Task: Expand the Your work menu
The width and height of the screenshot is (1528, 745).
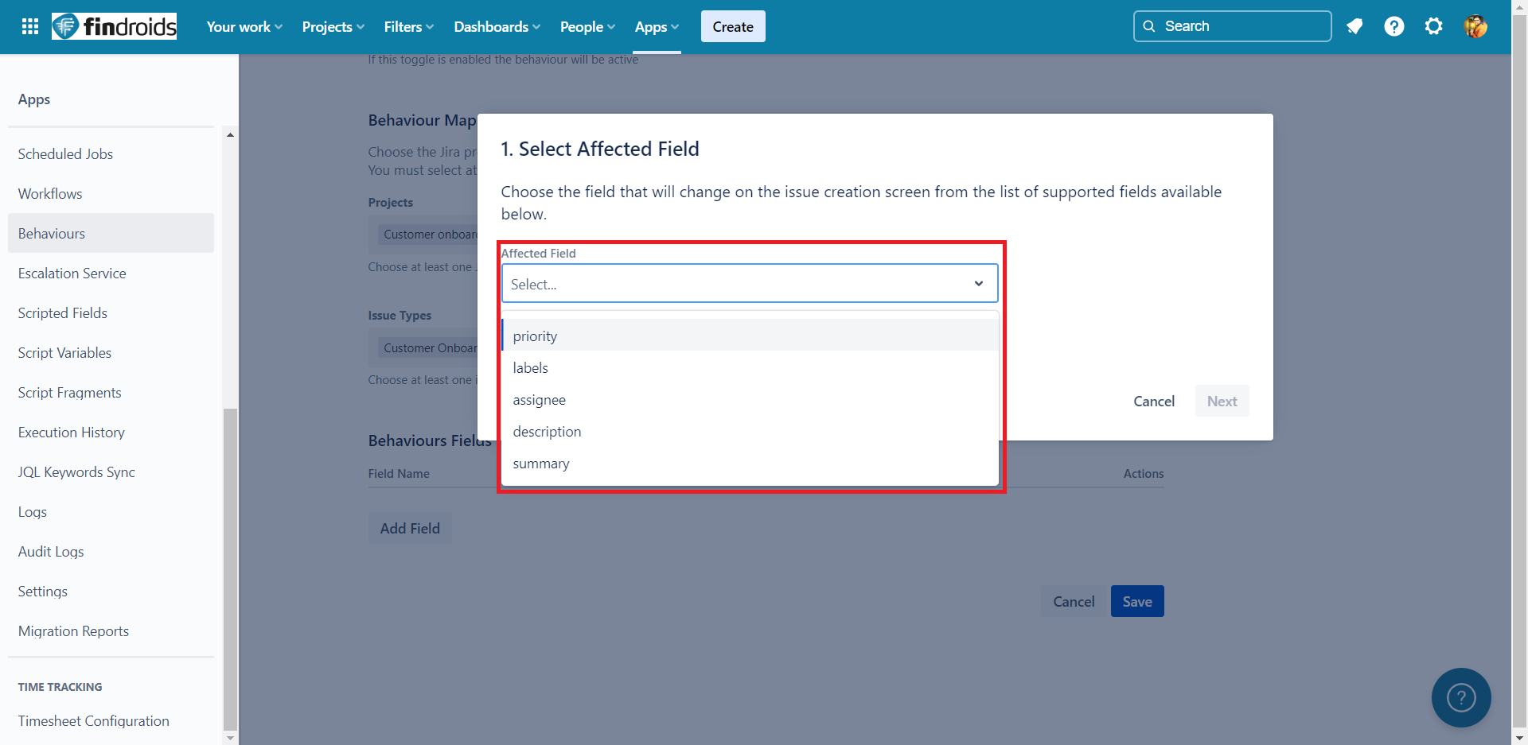Action: pyautogui.click(x=244, y=26)
